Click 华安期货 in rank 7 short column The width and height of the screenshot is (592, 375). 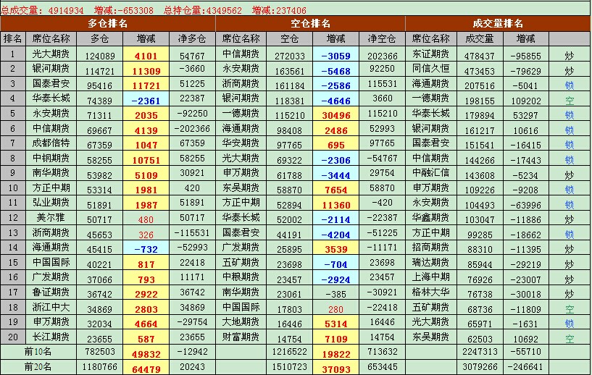(x=241, y=143)
